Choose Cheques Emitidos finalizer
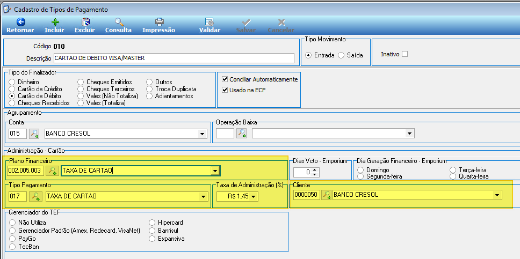 pos(81,82)
